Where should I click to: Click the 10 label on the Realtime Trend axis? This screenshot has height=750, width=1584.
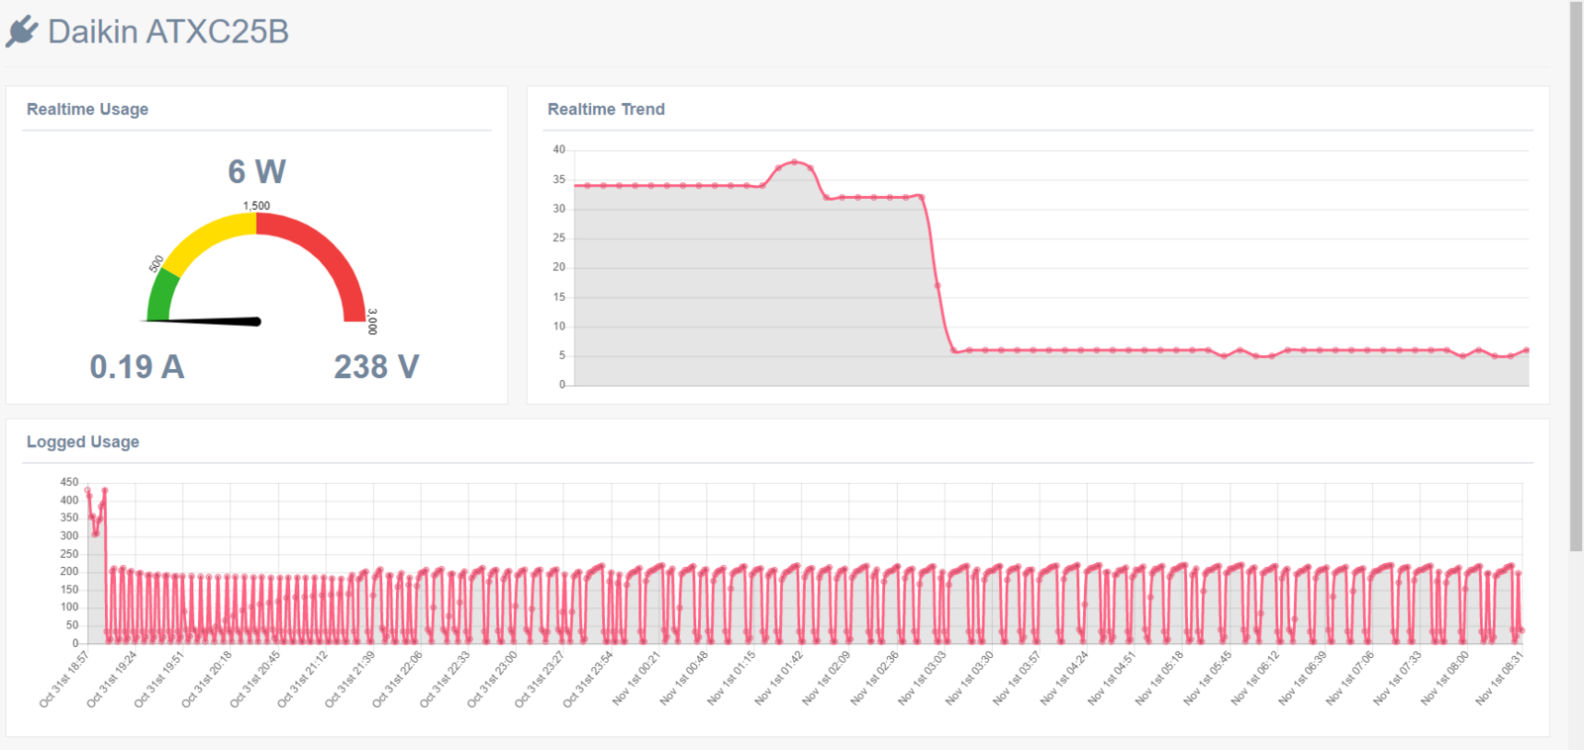point(559,326)
